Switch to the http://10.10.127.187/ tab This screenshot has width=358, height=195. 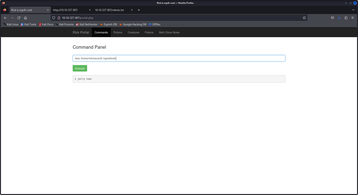(65, 10)
